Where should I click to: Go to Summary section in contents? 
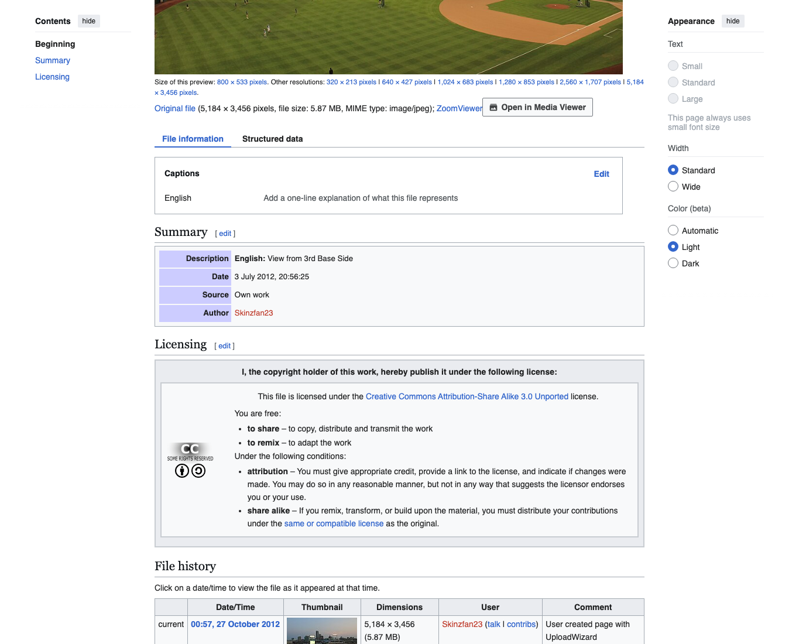click(x=53, y=60)
